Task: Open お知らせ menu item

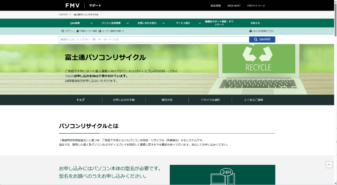Action: click(255, 23)
